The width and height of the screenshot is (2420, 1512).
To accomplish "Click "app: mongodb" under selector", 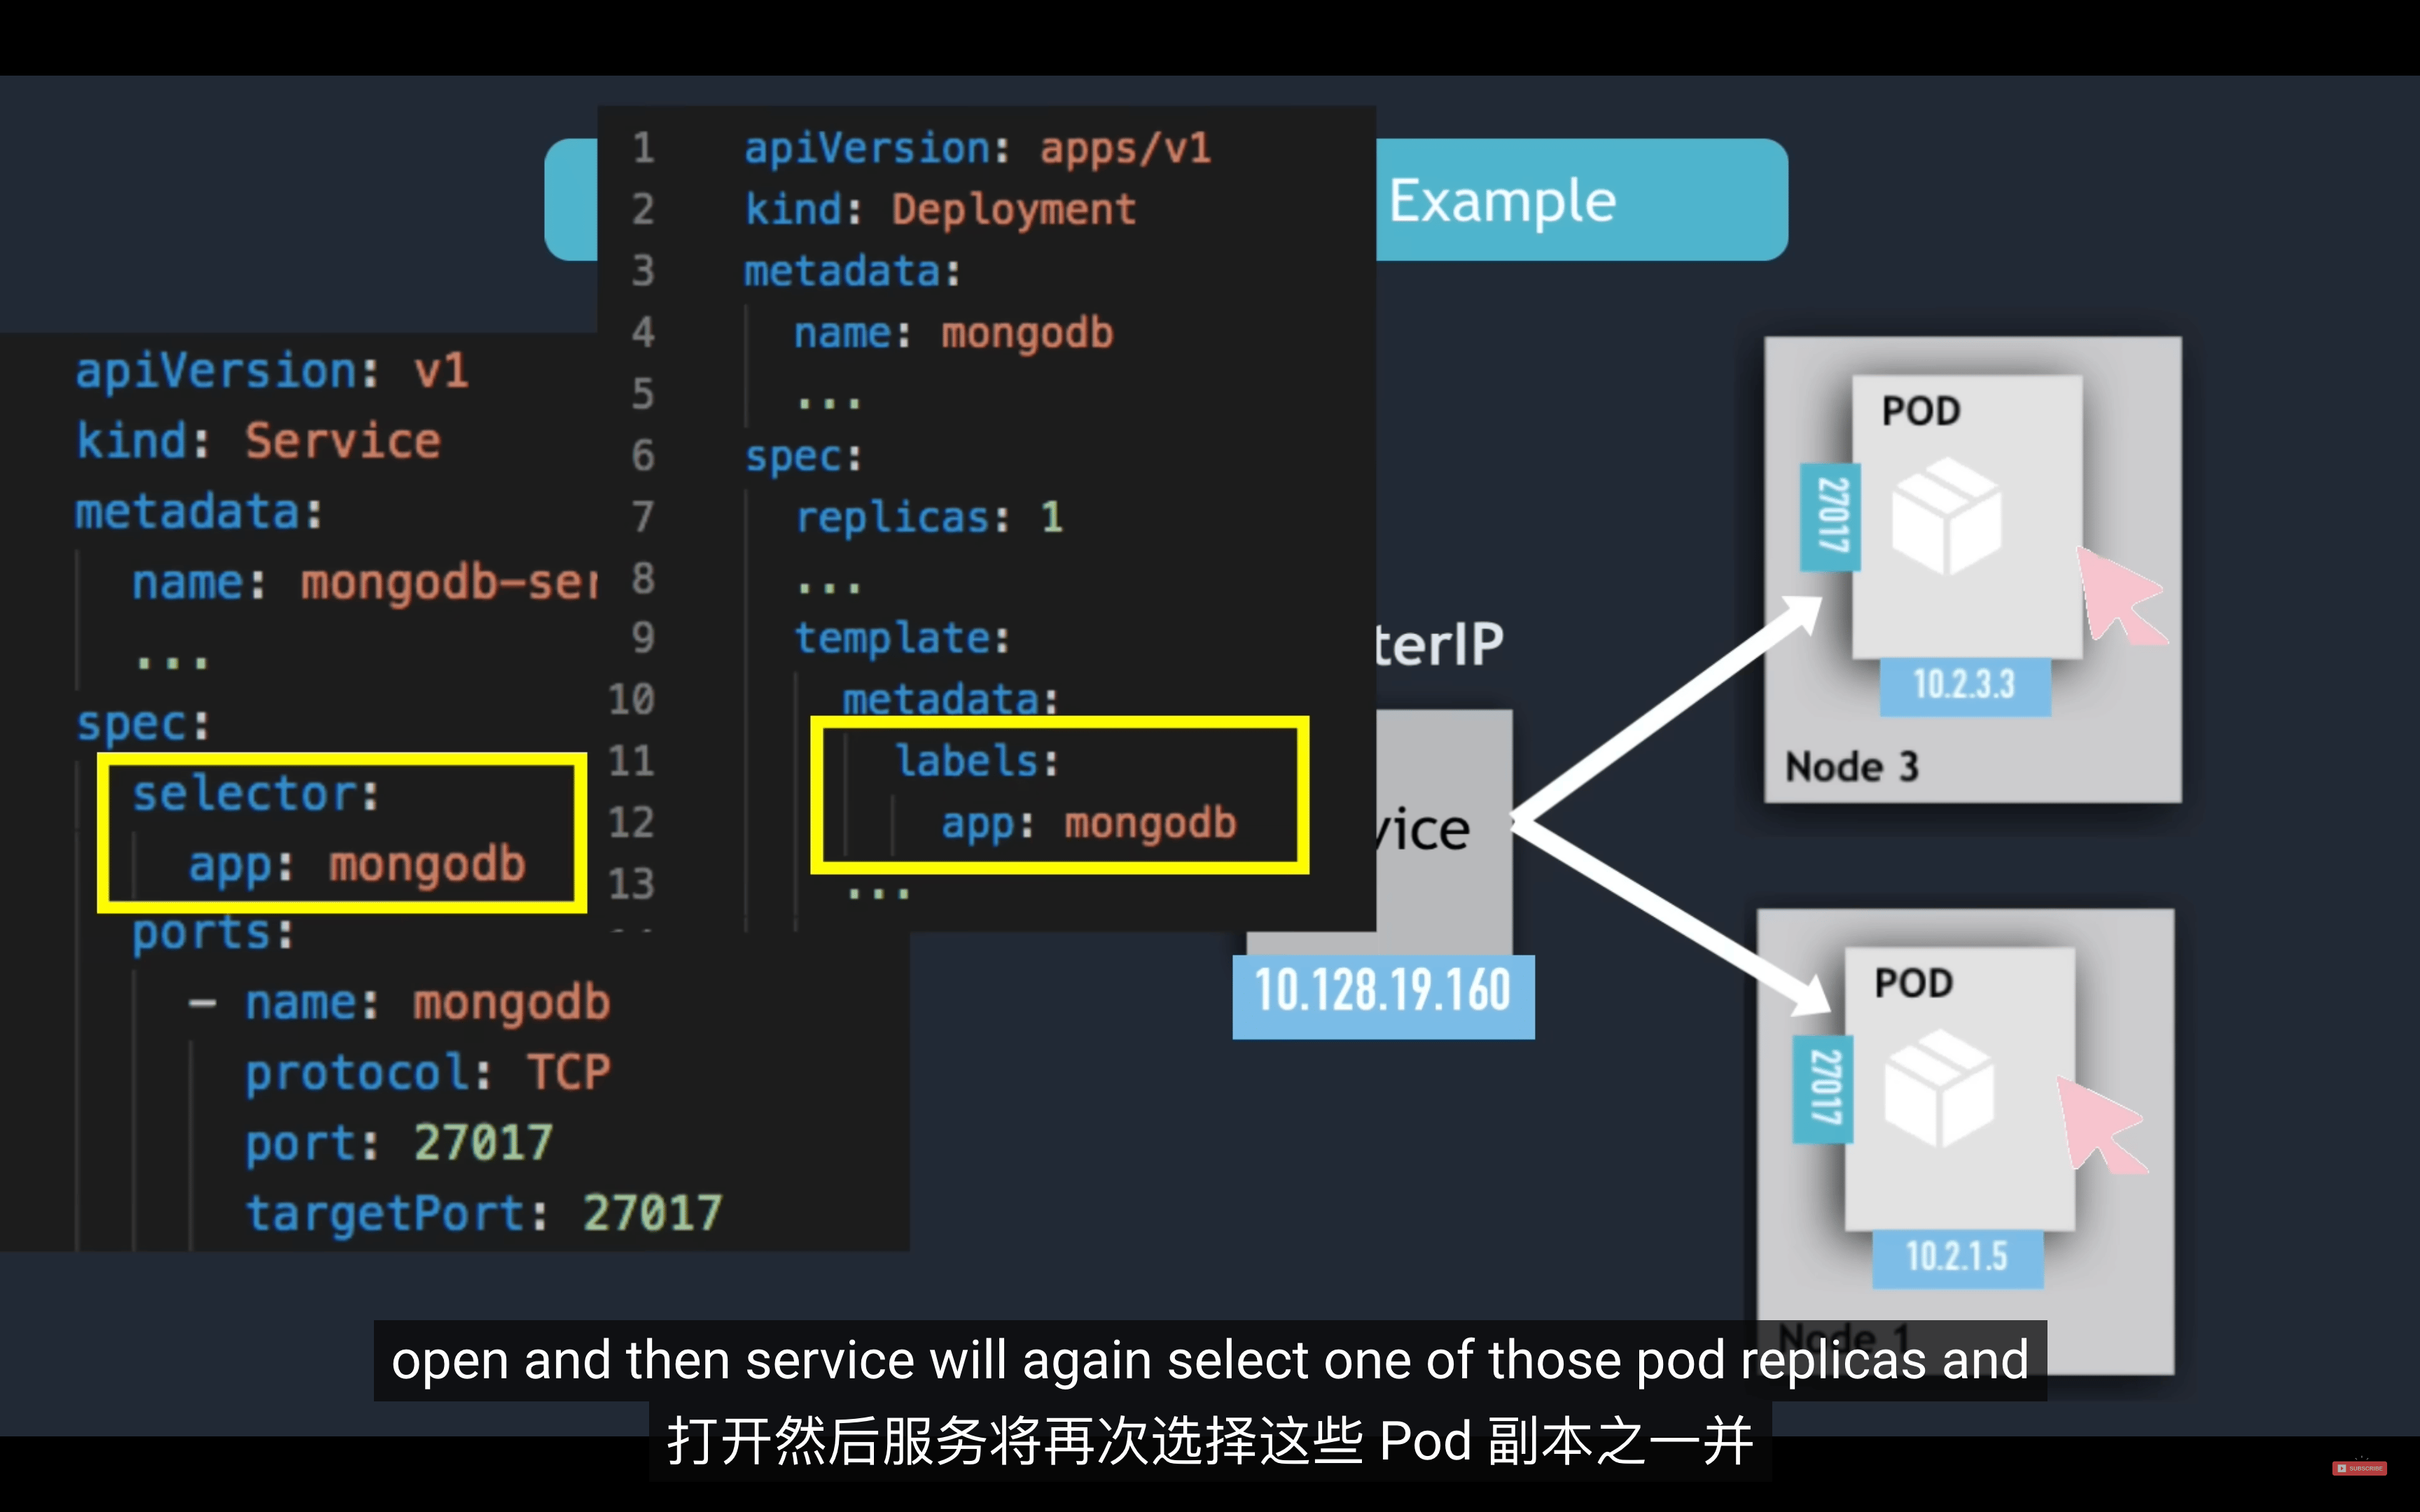I will point(357,865).
